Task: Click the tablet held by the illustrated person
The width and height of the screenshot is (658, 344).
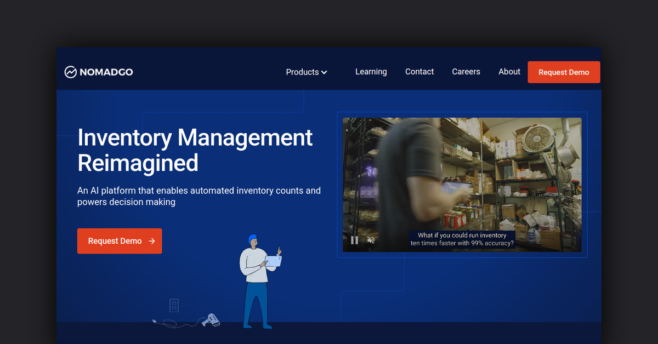Action: 273,261
